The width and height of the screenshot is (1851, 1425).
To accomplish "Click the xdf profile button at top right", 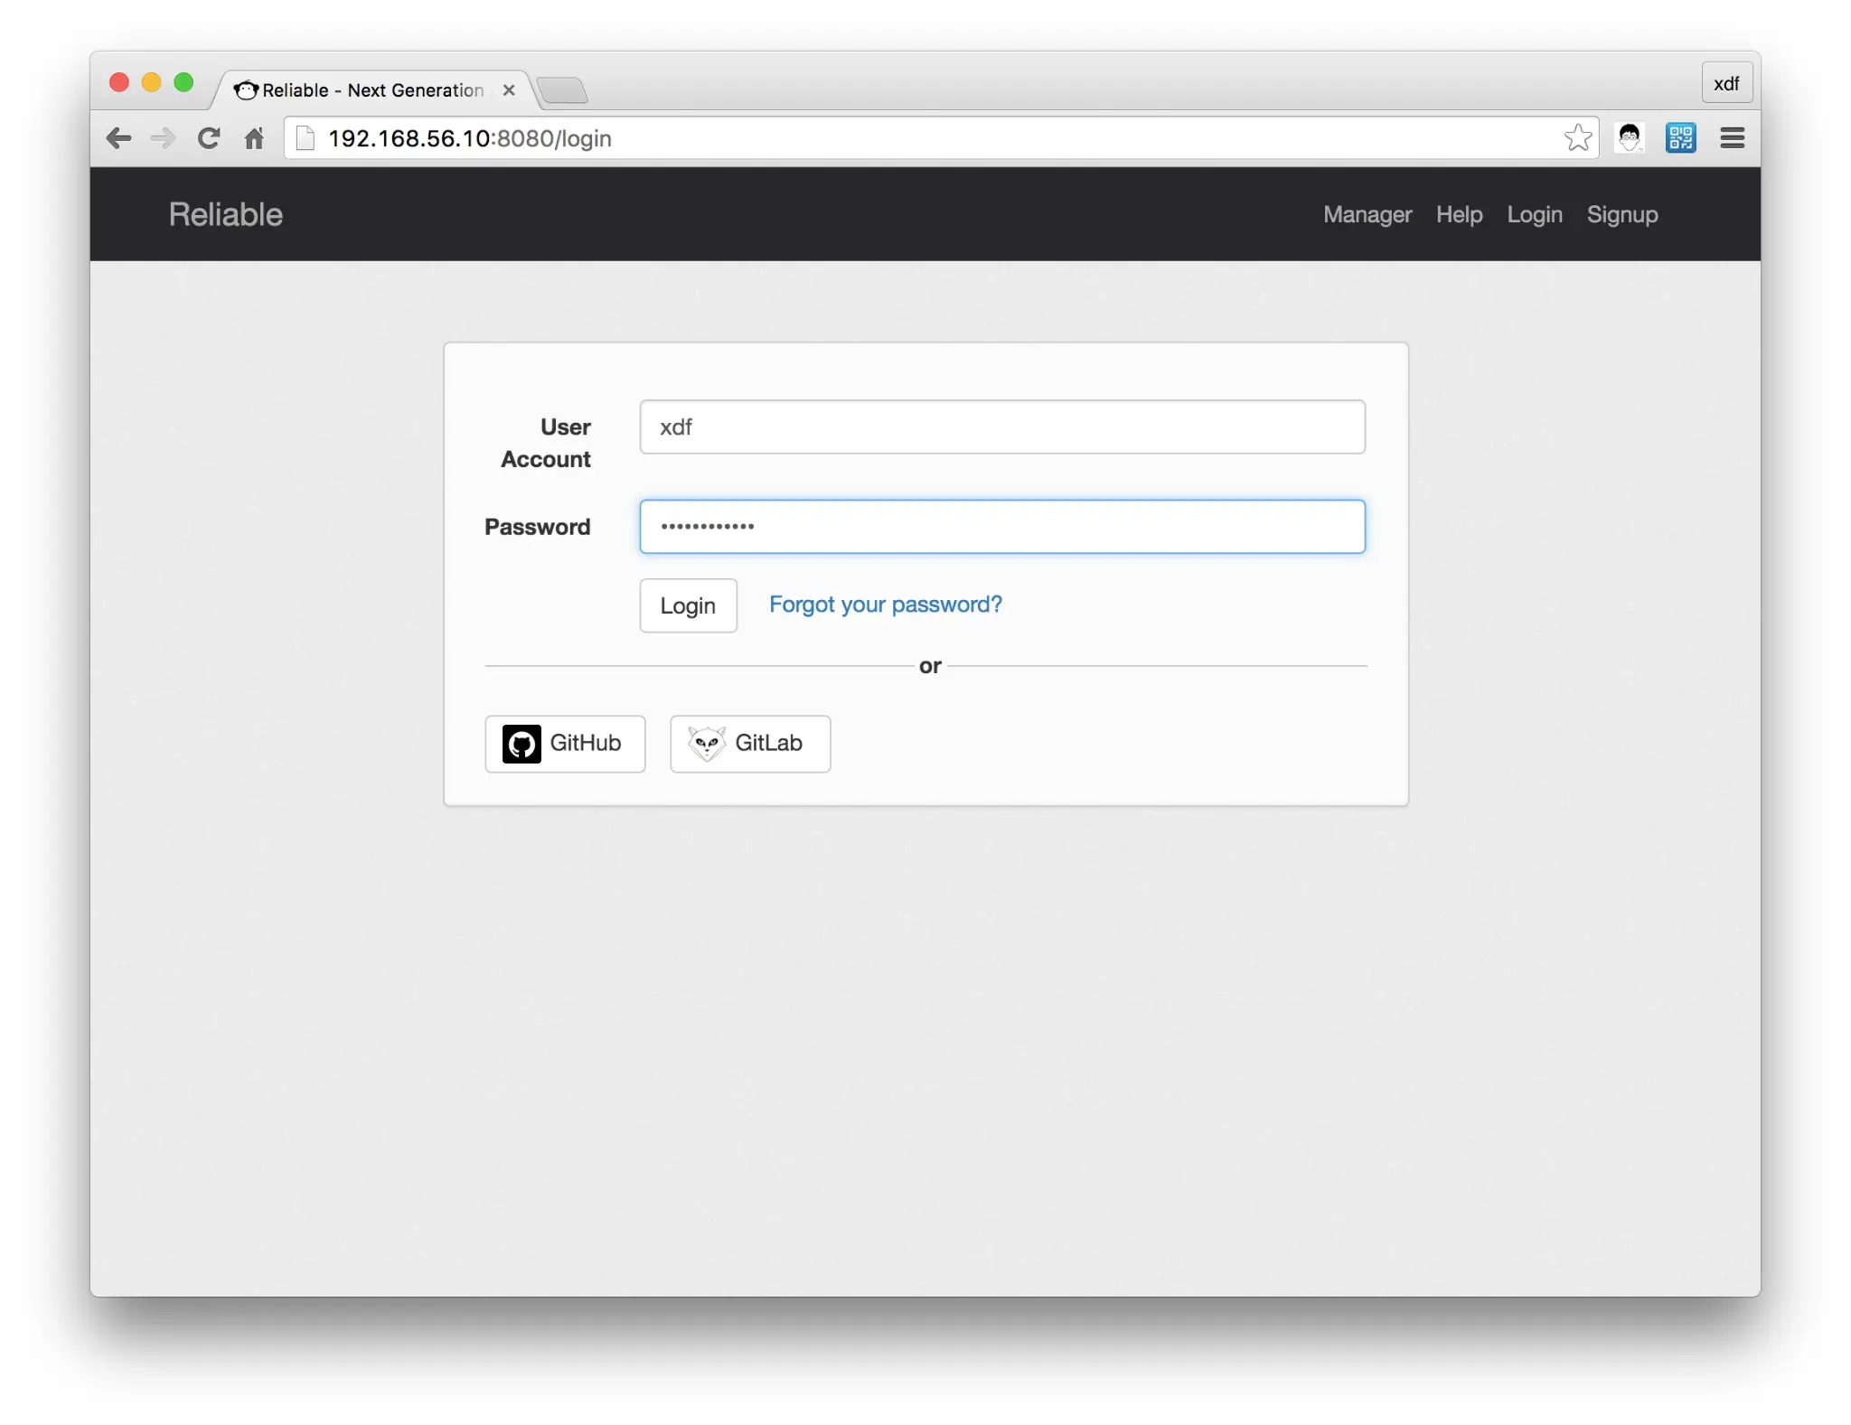I will tap(1726, 82).
